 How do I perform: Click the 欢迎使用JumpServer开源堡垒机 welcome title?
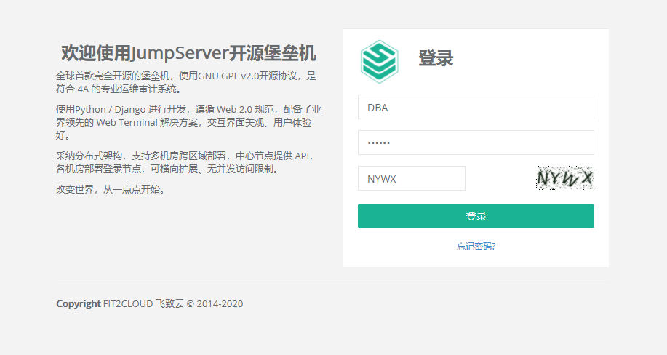tap(188, 53)
